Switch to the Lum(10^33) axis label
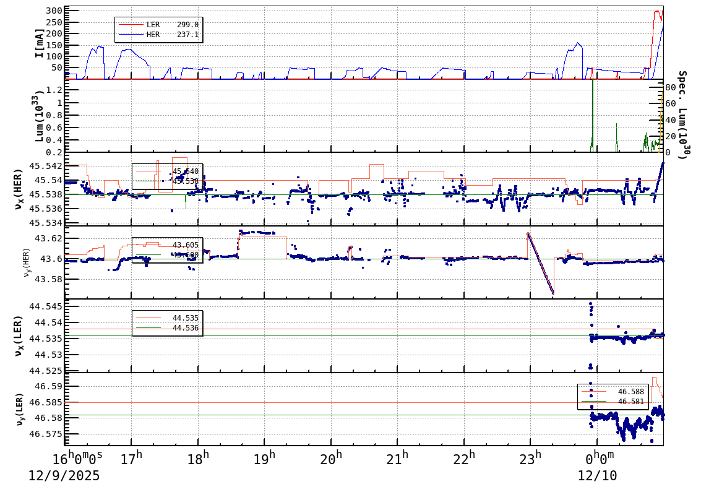 pyautogui.click(x=38, y=116)
